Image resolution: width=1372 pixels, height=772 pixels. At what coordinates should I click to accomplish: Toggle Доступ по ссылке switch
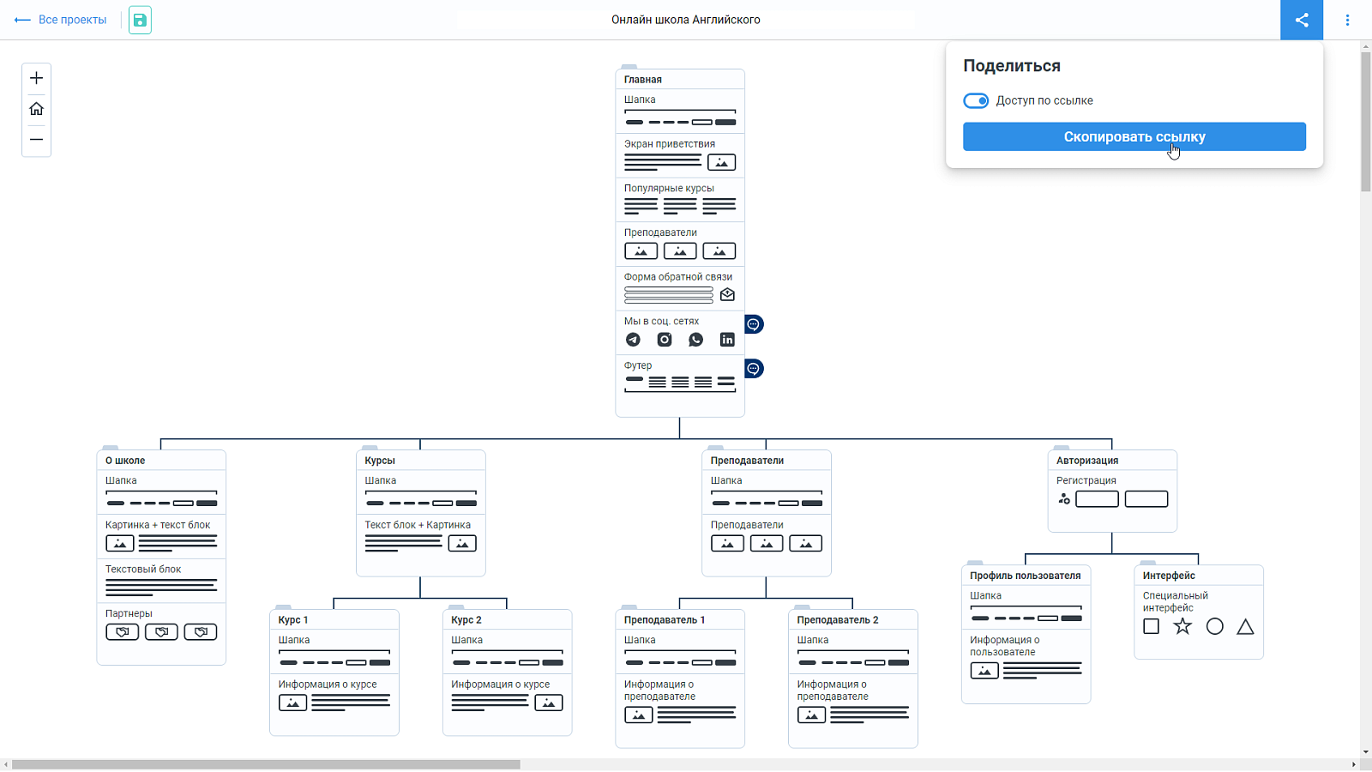coord(976,100)
